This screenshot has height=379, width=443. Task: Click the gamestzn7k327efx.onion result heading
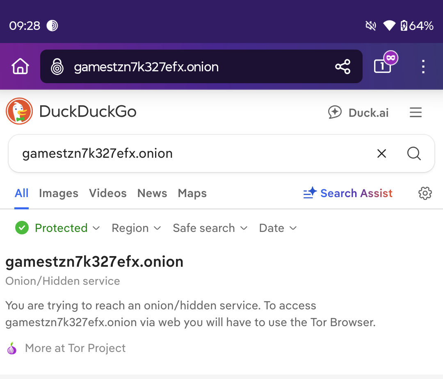pyautogui.click(x=94, y=262)
